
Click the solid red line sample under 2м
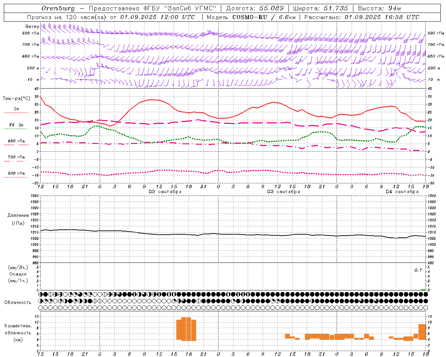(16, 113)
